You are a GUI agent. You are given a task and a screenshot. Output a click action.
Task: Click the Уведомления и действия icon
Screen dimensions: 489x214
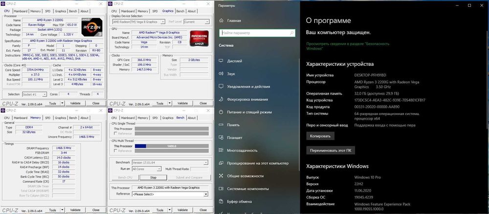tap(221, 86)
